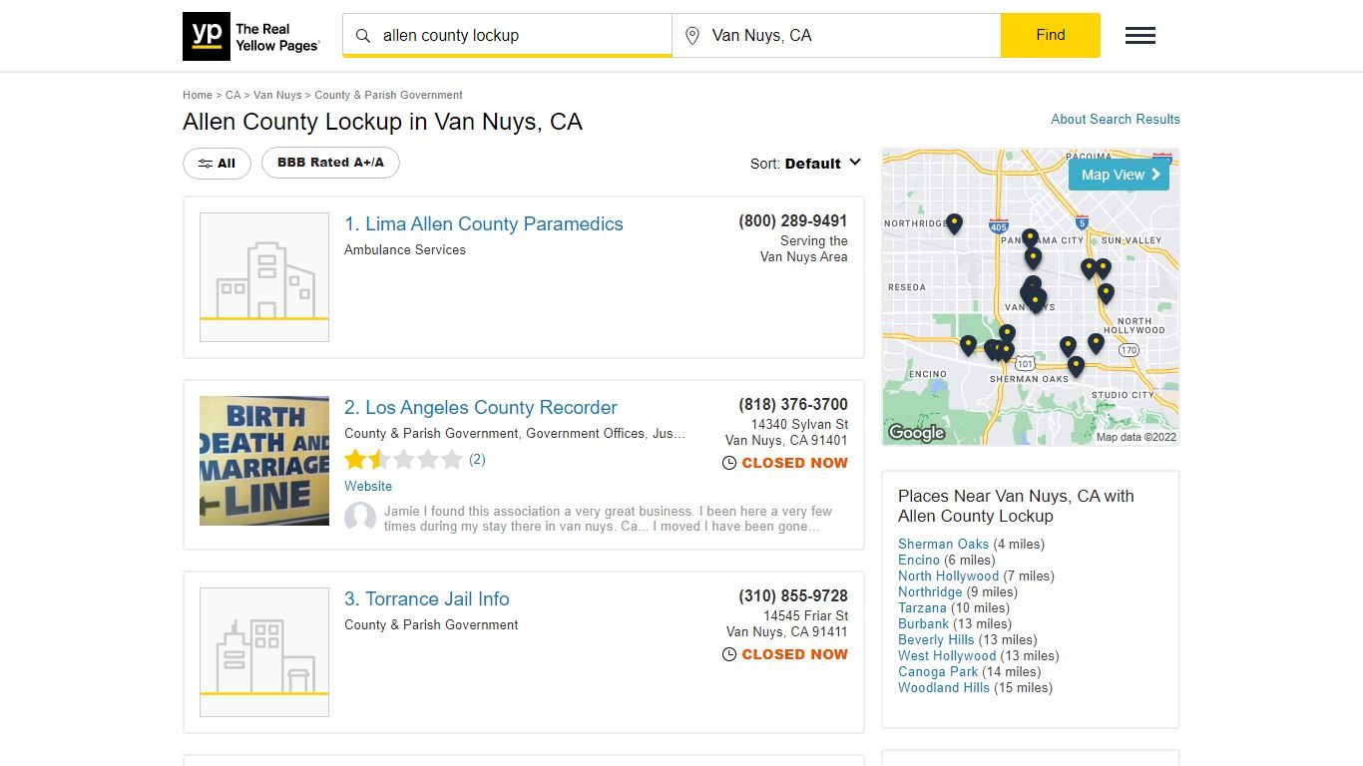Click Lima Allen County Paramedics placeholder image
Viewport: 1363px width, 766px height.
coord(264,277)
